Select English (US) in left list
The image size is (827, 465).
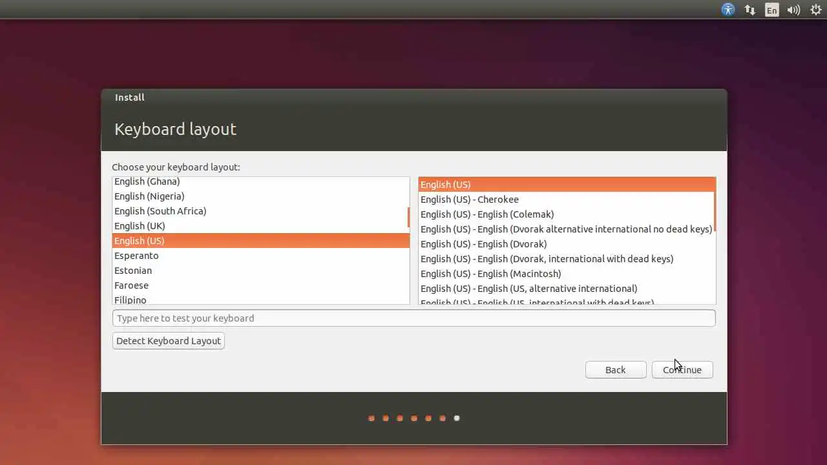coord(261,241)
